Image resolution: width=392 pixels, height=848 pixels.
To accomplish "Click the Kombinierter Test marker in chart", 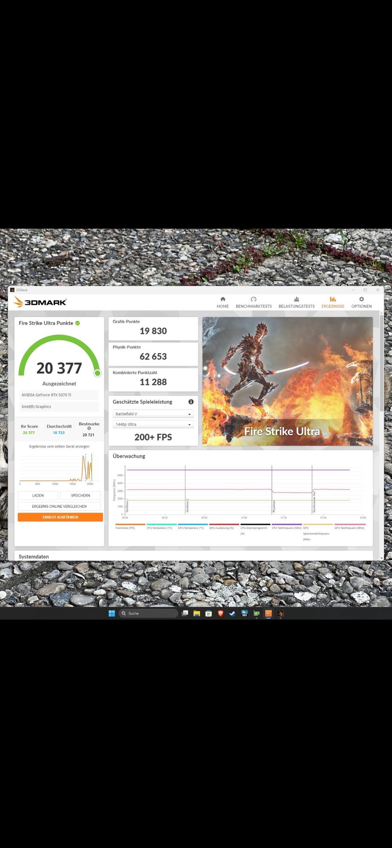I will tap(314, 501).
